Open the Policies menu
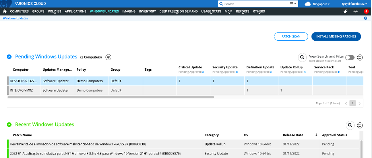 pos(54,11)
